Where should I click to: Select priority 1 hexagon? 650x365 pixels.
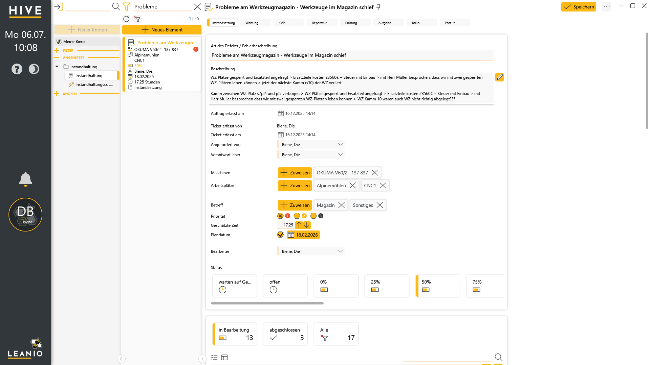tap(280, 216)
